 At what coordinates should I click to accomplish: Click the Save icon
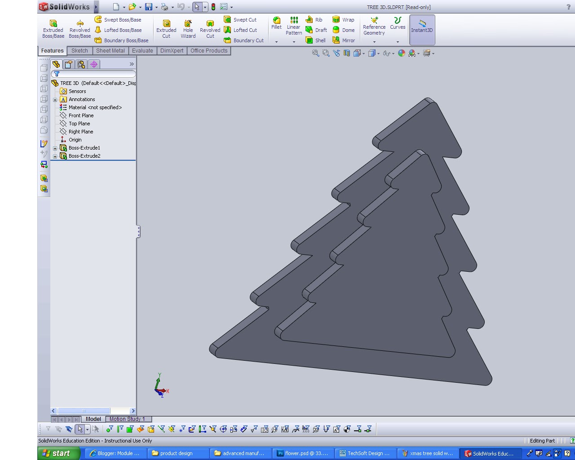[149, 7]
